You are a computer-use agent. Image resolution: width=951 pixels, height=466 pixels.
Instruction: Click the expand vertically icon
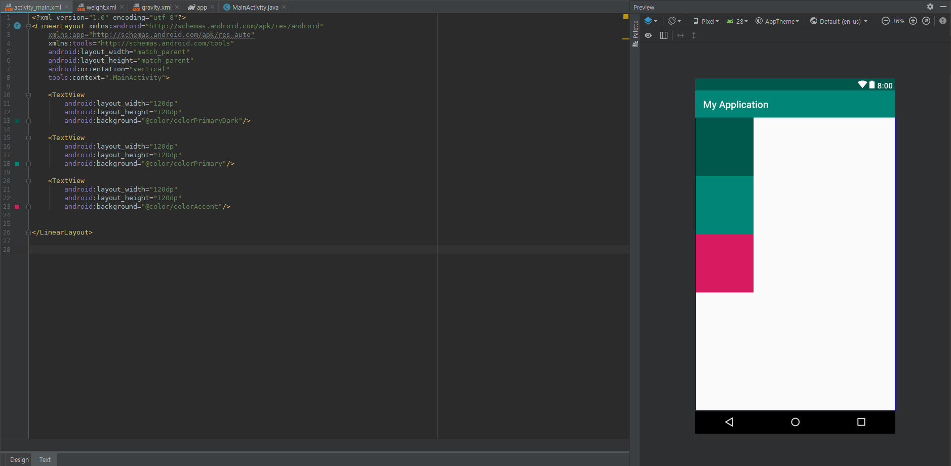694,35
